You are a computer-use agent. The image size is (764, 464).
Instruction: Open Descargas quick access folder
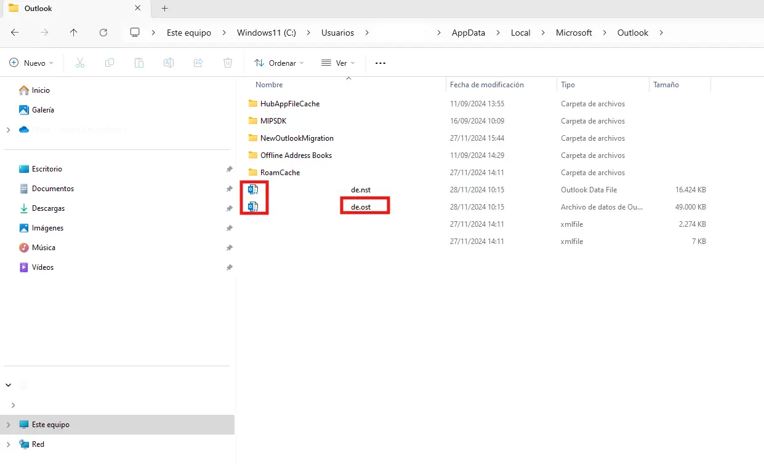[48, 208]
